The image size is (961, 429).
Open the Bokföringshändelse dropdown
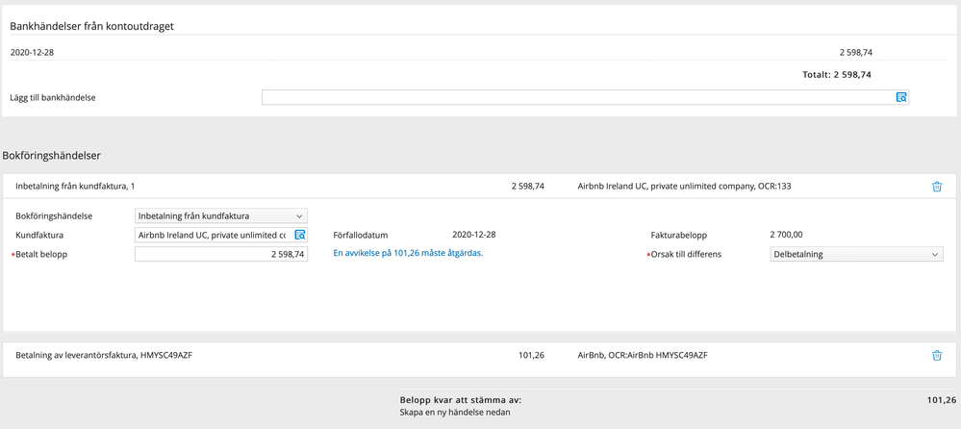[220, 216]
